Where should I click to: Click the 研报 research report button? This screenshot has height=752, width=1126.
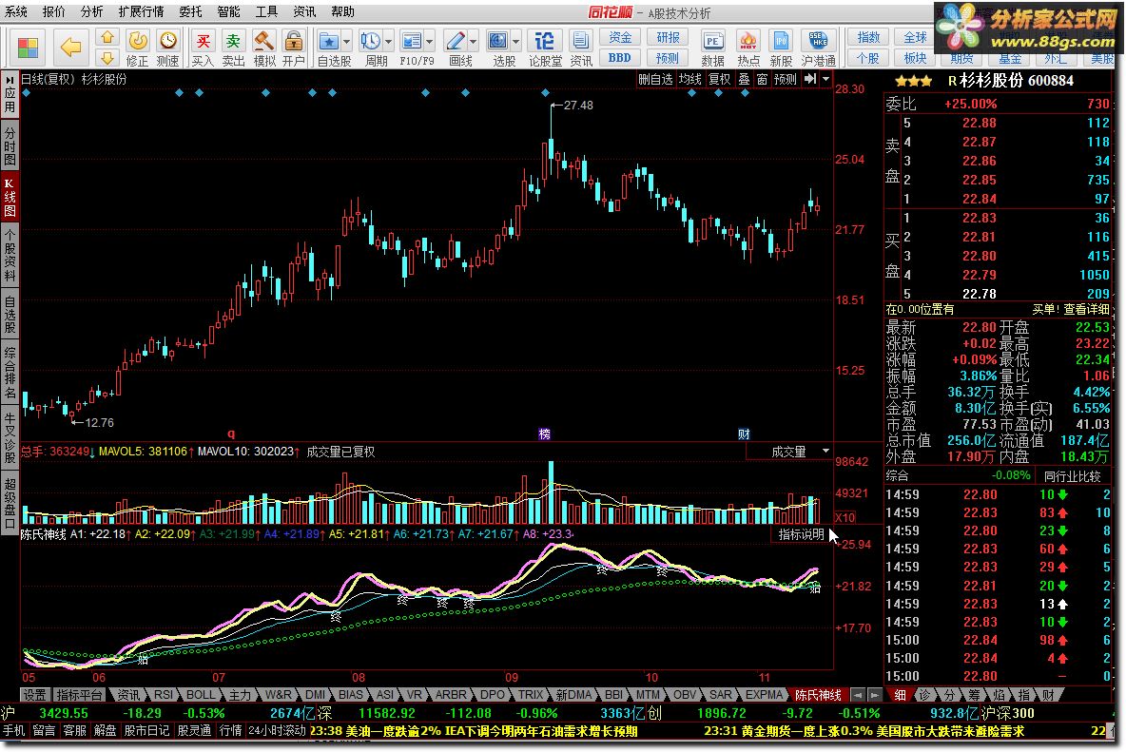667,37
